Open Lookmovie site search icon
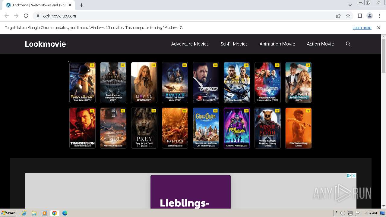386x217 pixels. [x=348, y=44]
